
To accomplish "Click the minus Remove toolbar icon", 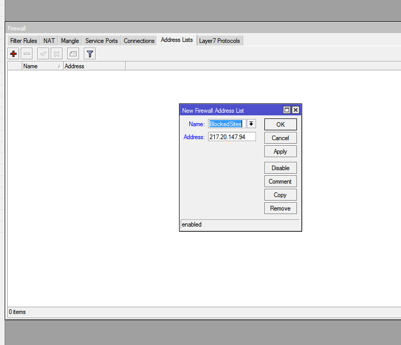I will click(27, 54).
